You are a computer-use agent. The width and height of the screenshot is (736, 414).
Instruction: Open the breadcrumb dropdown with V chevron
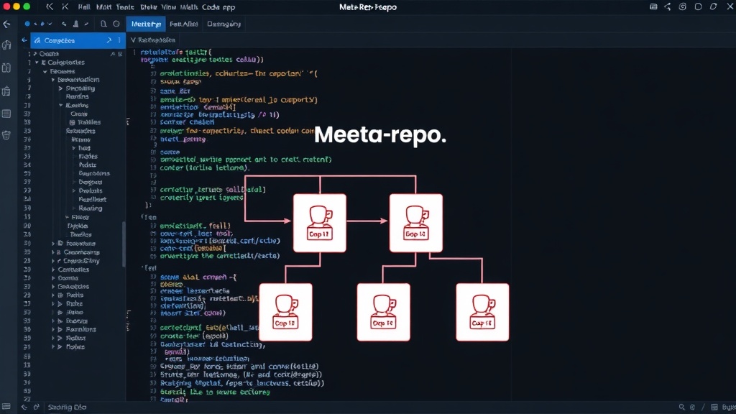133,40
